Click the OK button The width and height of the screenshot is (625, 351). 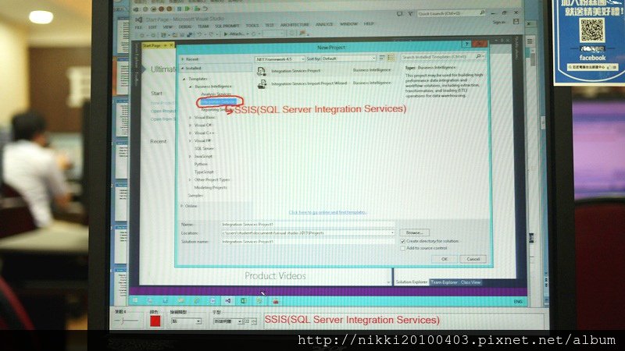[445, 259]
